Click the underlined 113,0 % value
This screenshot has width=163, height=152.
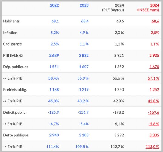[152, 147]
